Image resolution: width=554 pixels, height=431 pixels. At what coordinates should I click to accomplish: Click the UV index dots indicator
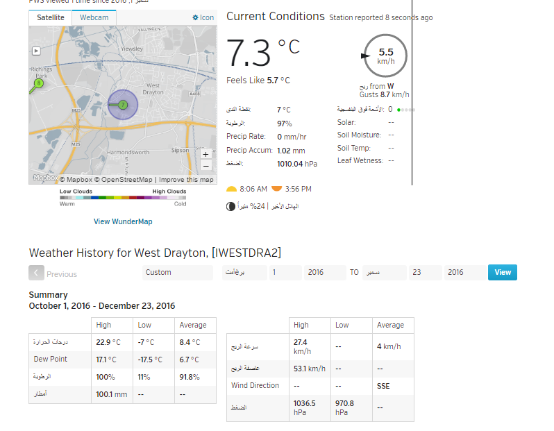405,110
